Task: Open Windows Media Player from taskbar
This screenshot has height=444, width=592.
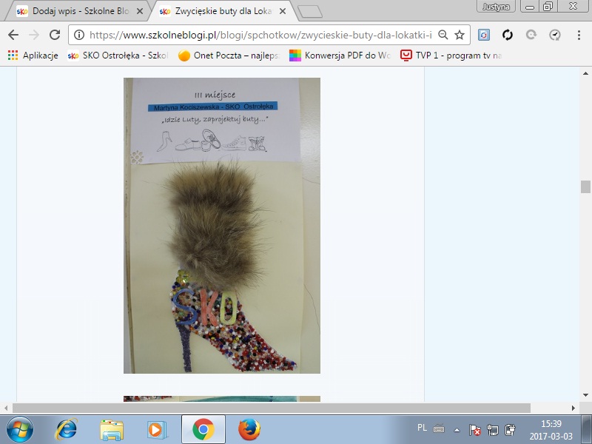Action: click(157, 430)
